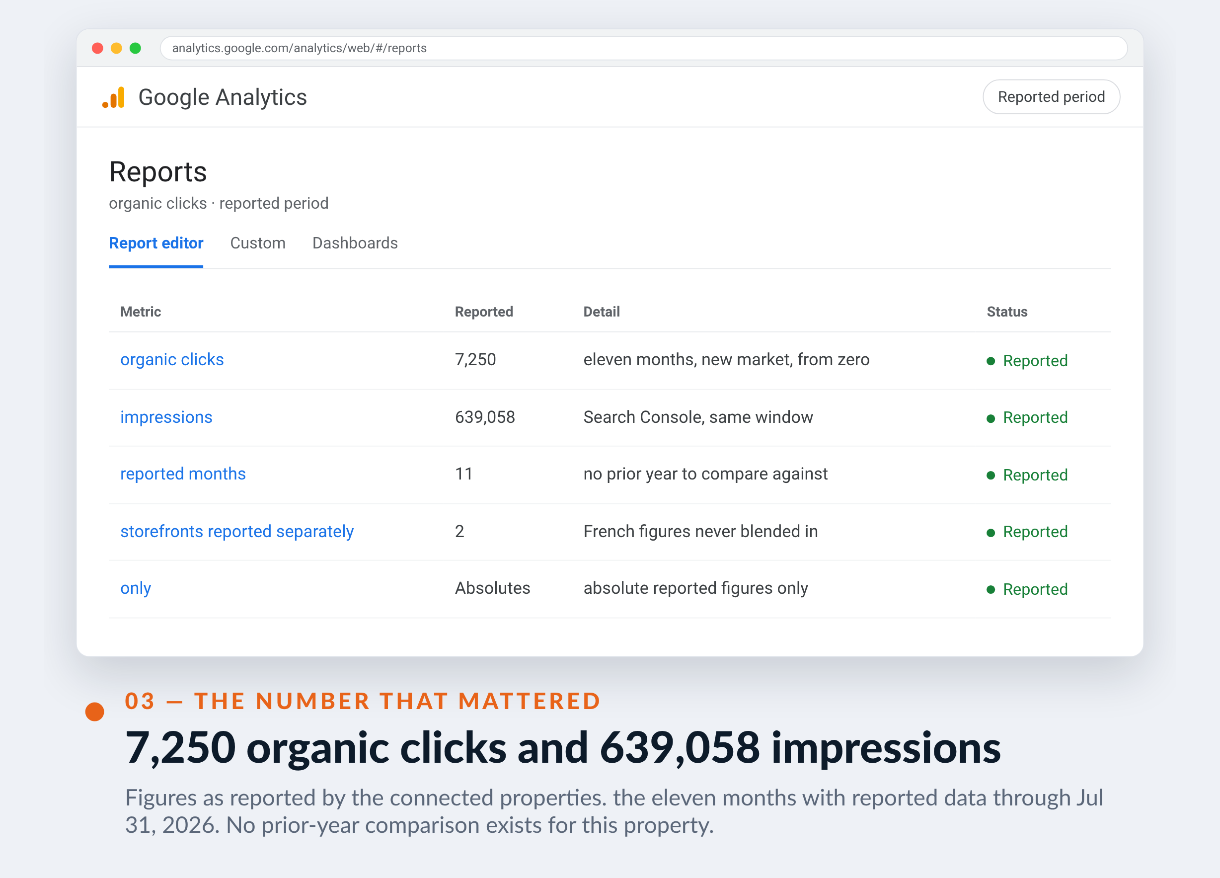This screenshot has height=878, width=1220.
Task: Focus the analytics.google.com address bar
Action: (643, 48)
